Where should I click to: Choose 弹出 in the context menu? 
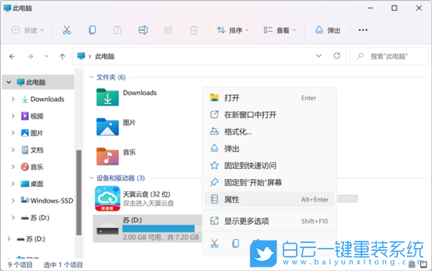pos(269,149)
